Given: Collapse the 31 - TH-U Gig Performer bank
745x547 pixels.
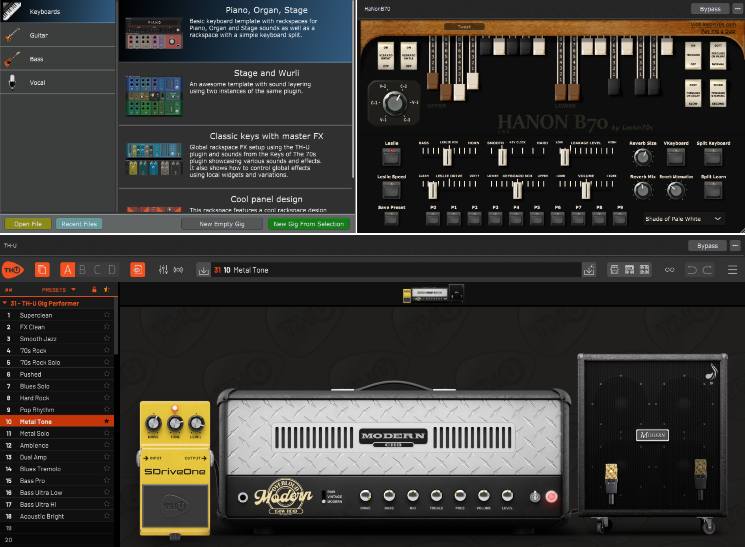Looking at the screenshot, I should click(x=5, y=303).
